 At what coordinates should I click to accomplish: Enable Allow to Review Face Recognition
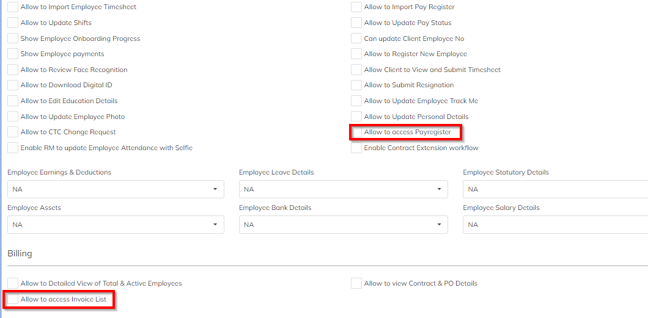pyautogui.click(x=13, y=70)
